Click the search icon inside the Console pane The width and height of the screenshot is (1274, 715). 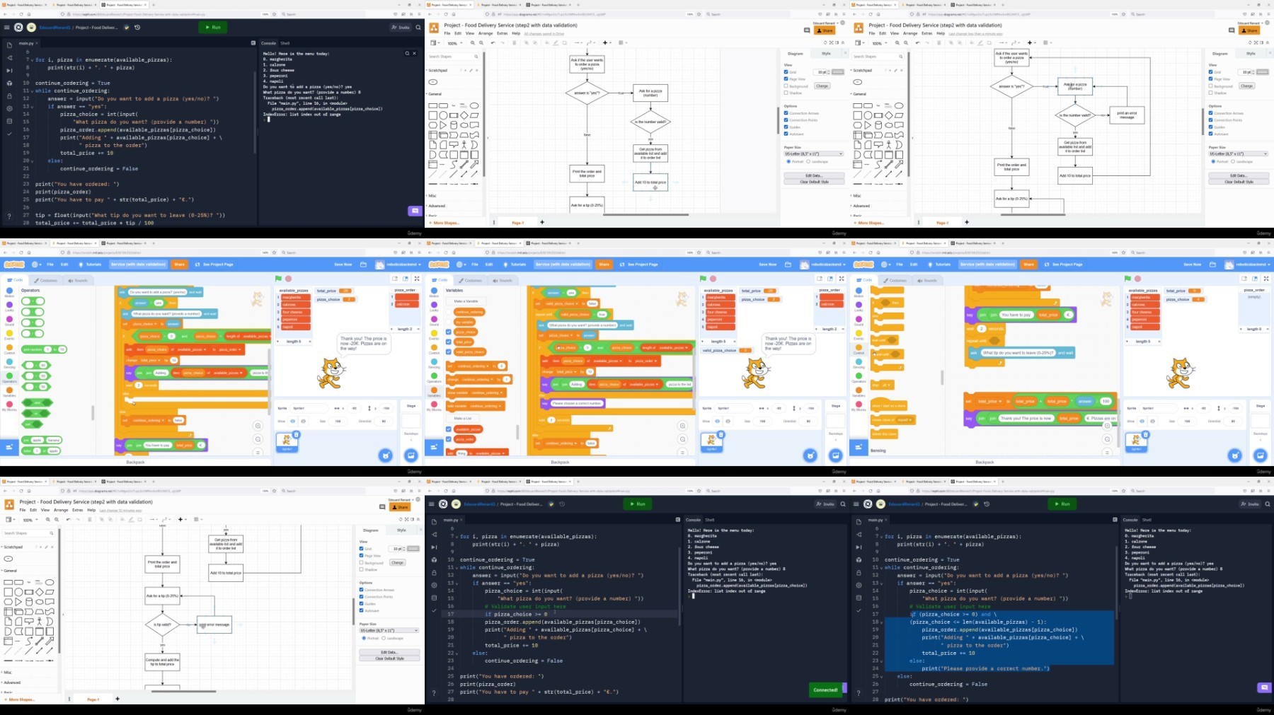pos(407,53)
